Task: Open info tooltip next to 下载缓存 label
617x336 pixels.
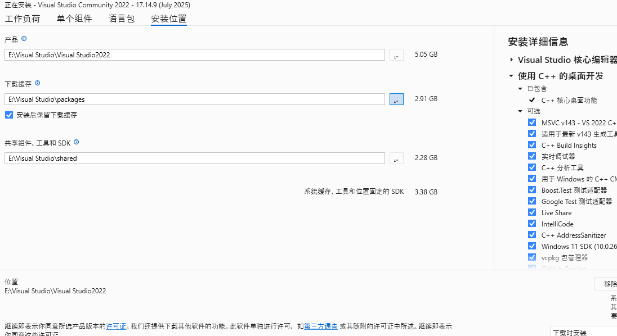Action: 37,83
